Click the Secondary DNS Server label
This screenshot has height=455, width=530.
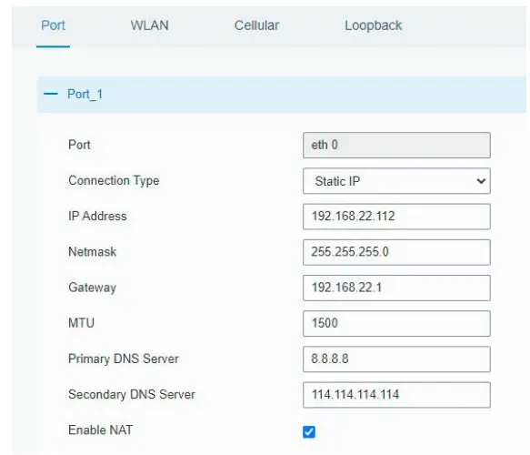click(x=132, y=394)
